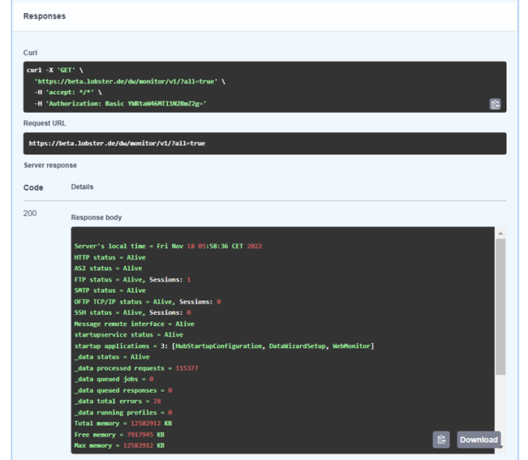Copy the curl command to clipboard
The image size is (528, 460).
(495, 104)
